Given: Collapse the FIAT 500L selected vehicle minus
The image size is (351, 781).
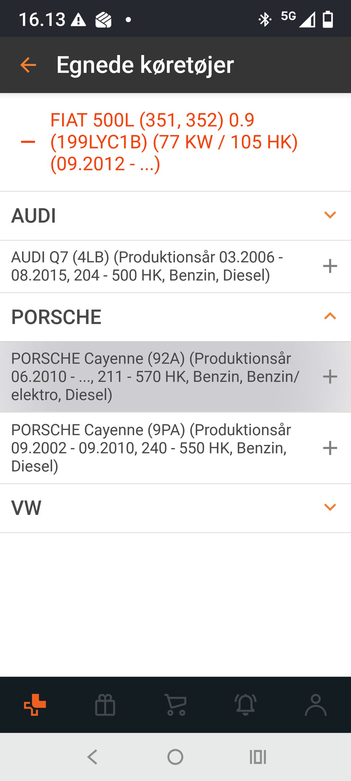Looking at the screenshot, I should pyautogui.click(x=28, y=142).
